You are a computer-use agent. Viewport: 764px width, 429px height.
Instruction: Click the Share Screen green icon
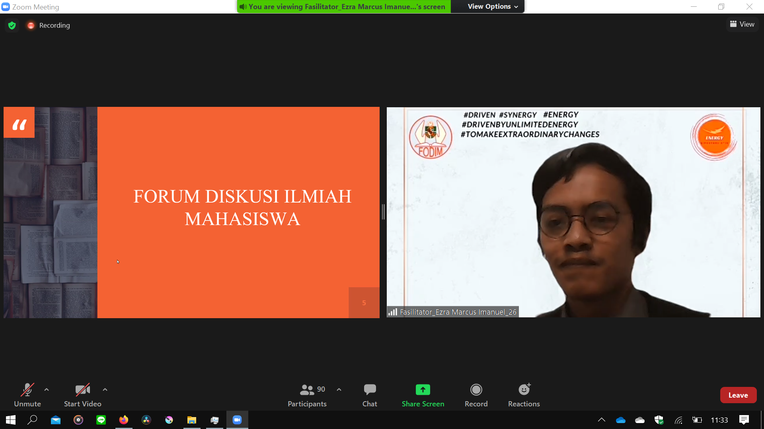point(423,390)
